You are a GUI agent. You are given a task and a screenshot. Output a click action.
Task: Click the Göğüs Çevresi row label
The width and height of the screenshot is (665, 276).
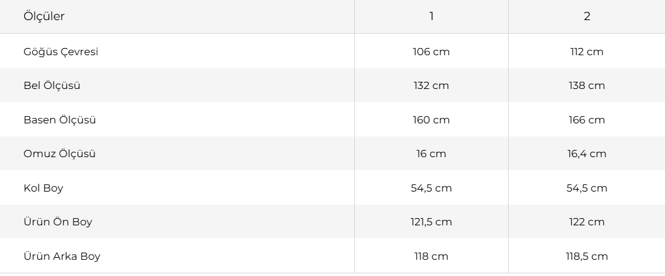[x=61, y=52]
